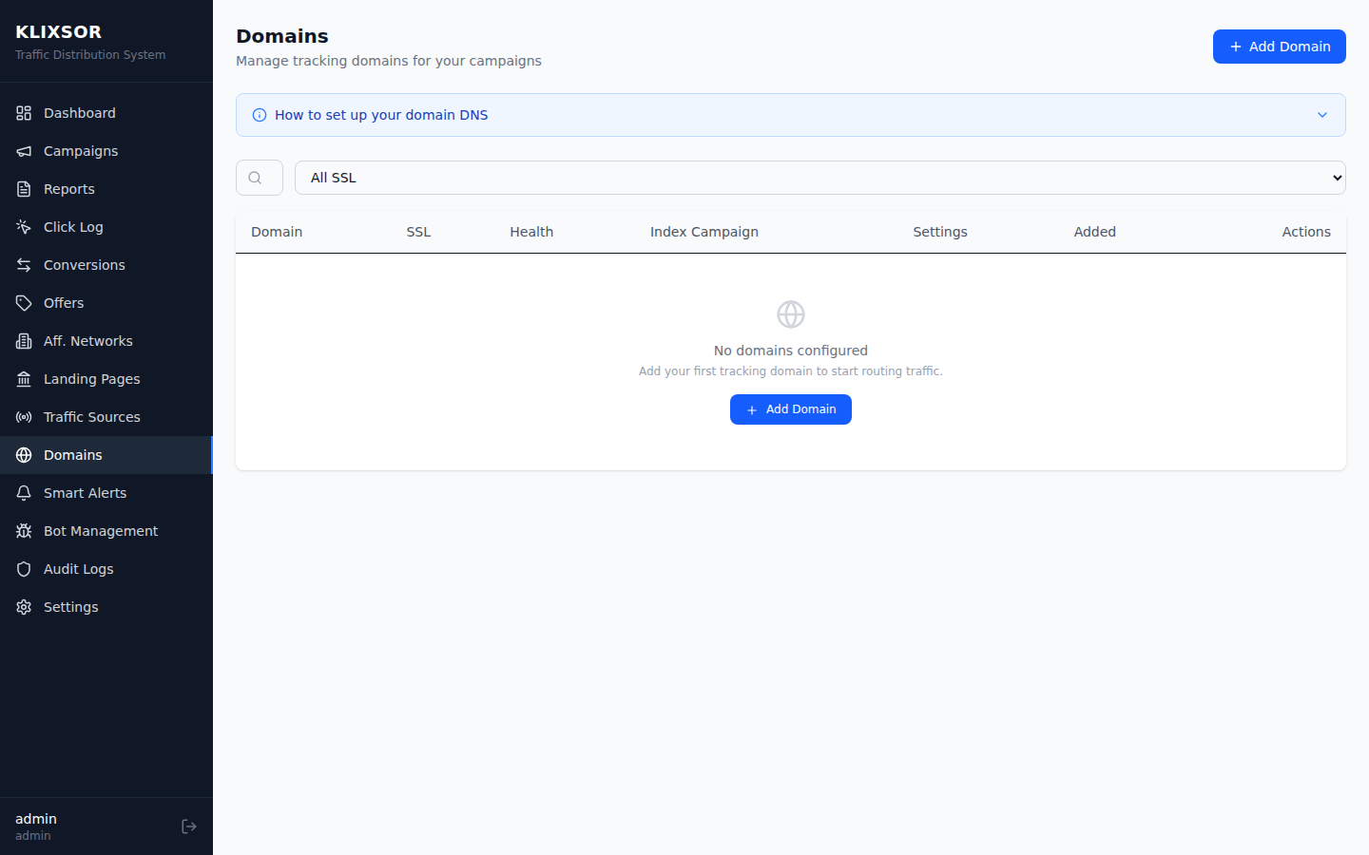
Task: Click the Conversions arrows icon
Action: [23, 264]
